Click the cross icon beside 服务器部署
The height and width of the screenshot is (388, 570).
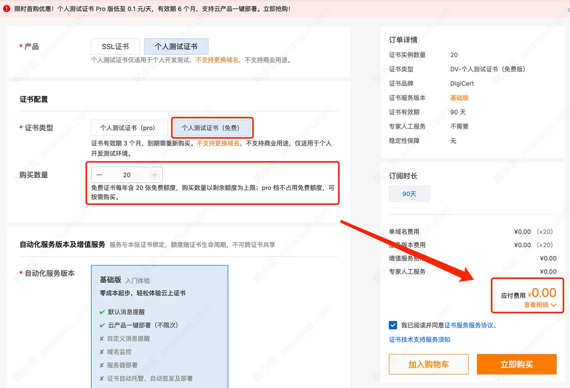pos(102,365)
